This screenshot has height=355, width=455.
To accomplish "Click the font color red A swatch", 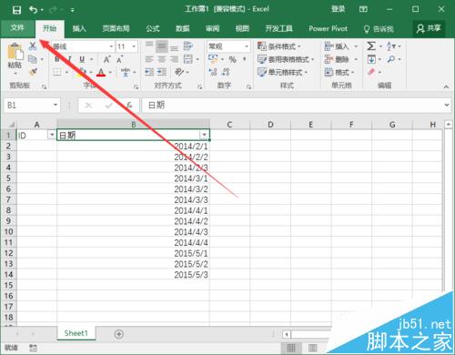I will (101, 73).
